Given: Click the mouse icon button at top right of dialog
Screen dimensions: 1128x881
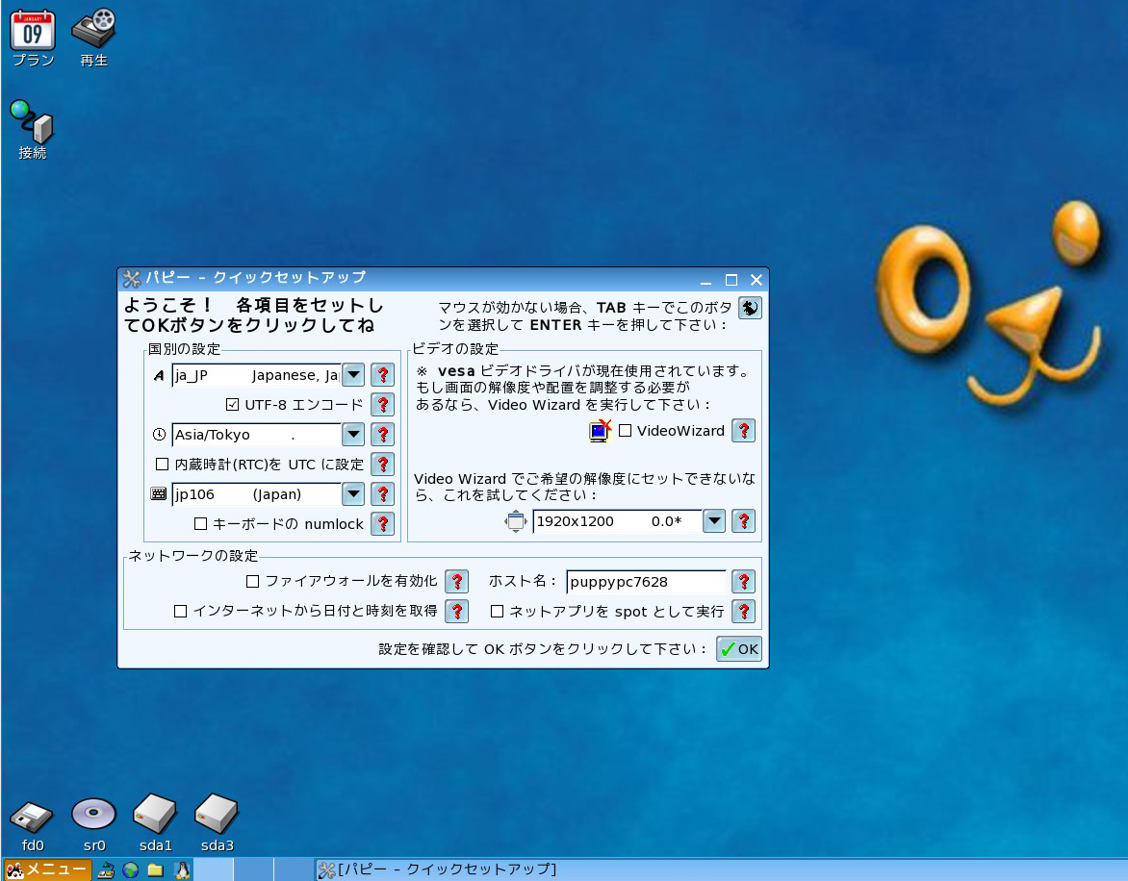Looking at the screenshot, I should coord(750,308).
